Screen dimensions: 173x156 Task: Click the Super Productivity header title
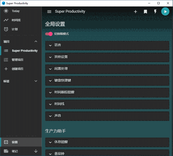tap(70, 12)
